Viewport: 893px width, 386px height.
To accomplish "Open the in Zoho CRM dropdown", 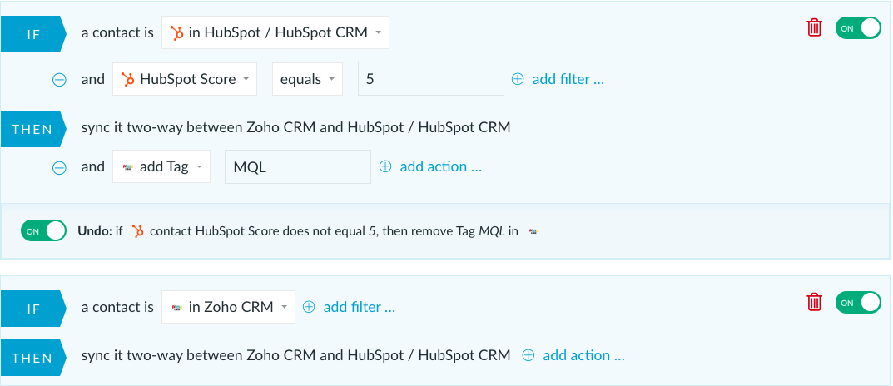I will pyautogui.click(x=228, y=307).
